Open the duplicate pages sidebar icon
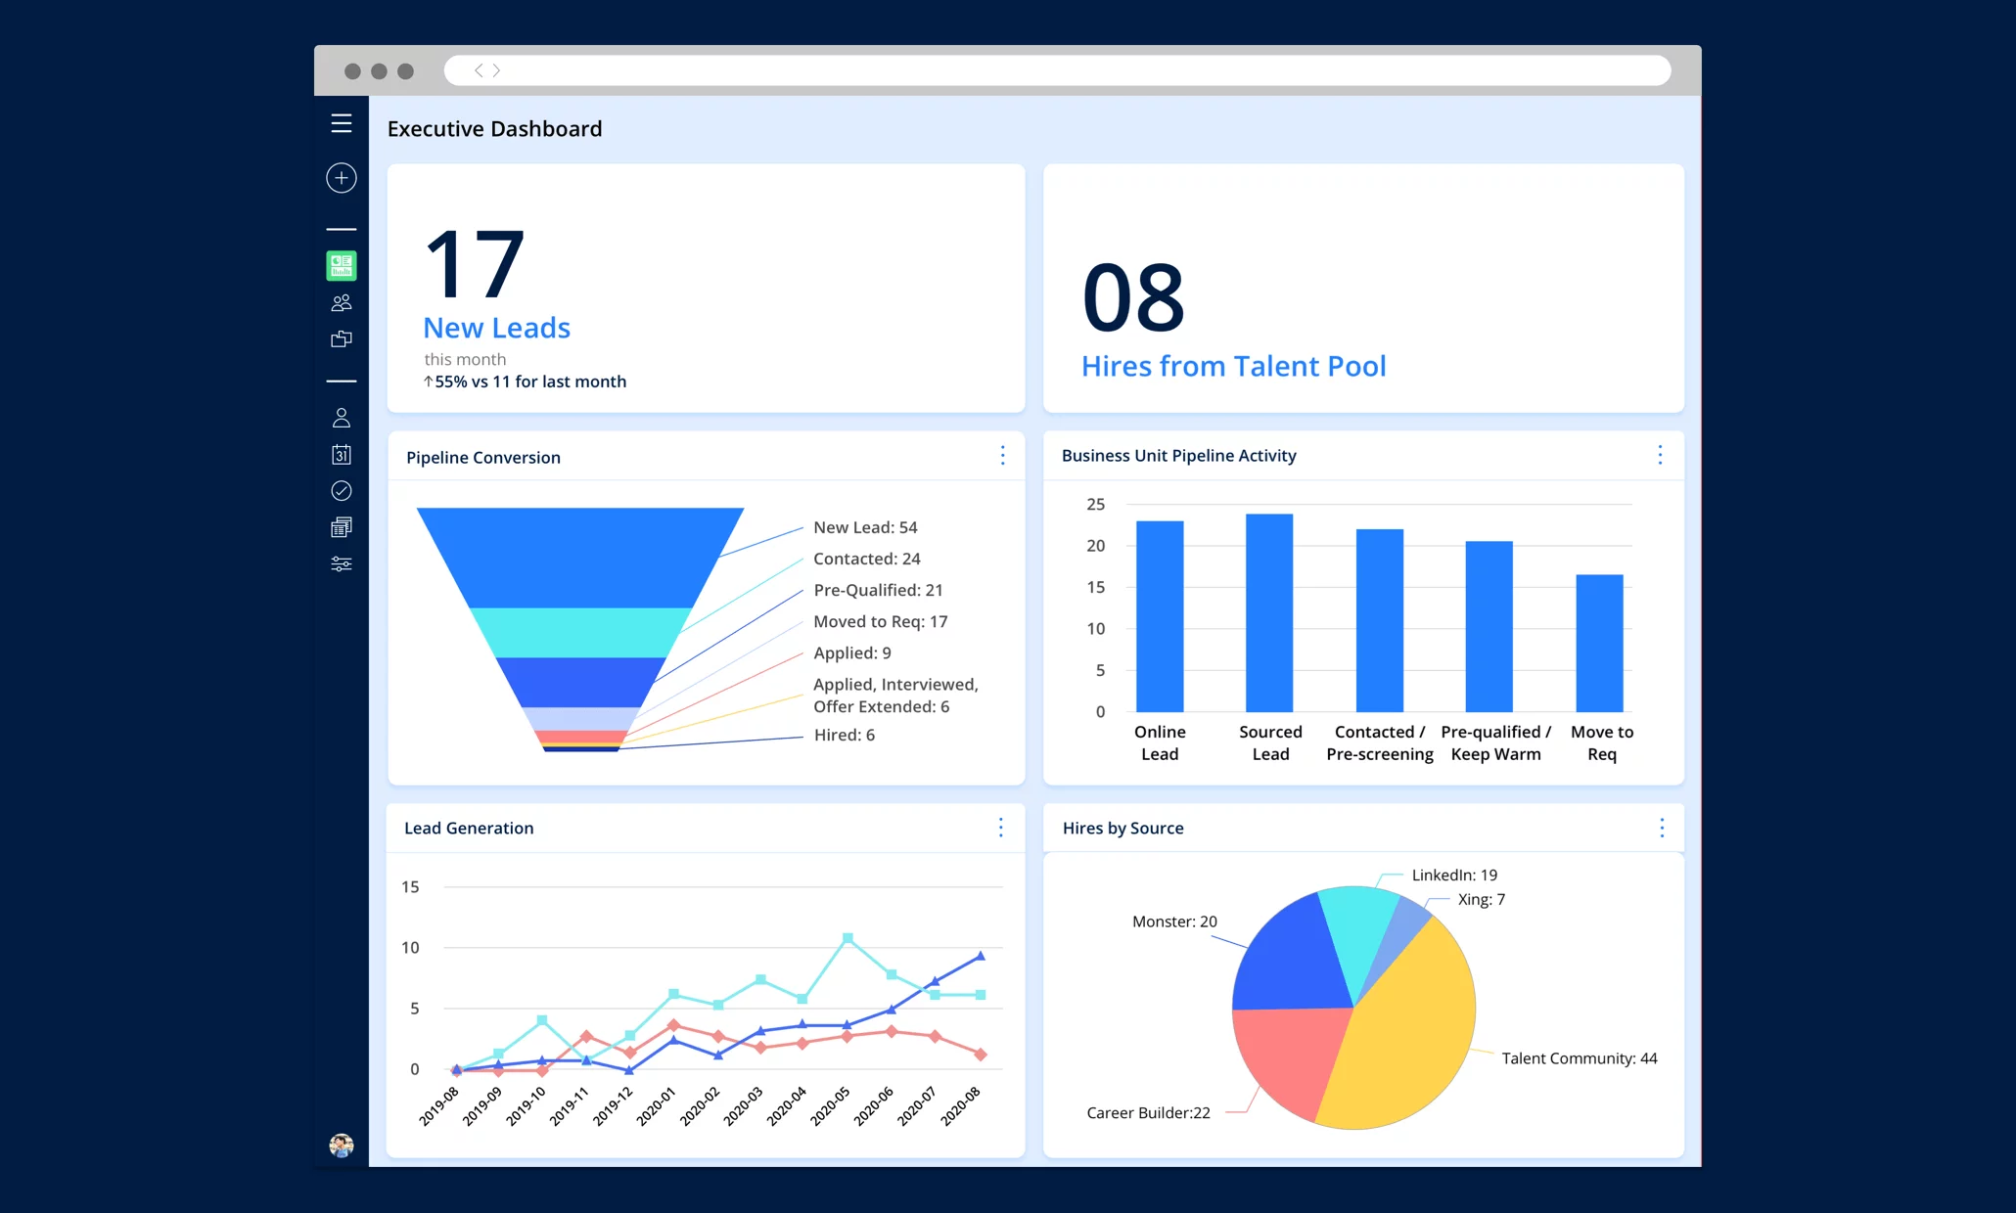The width and height of the screenshot is (2016, 1213). click(341, 338)
